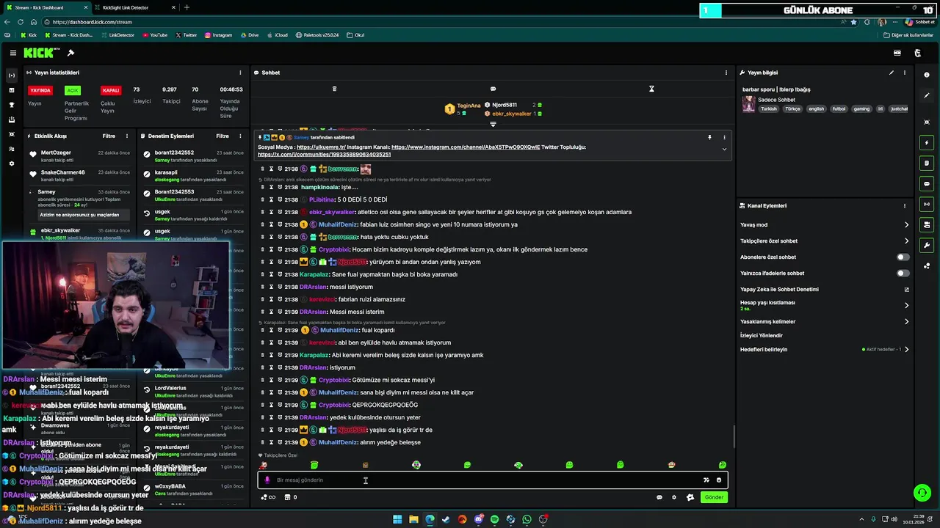940x528 pixels.
Task: Click the lightning bolt icon in right sidebar
Action: coord(927,142)
